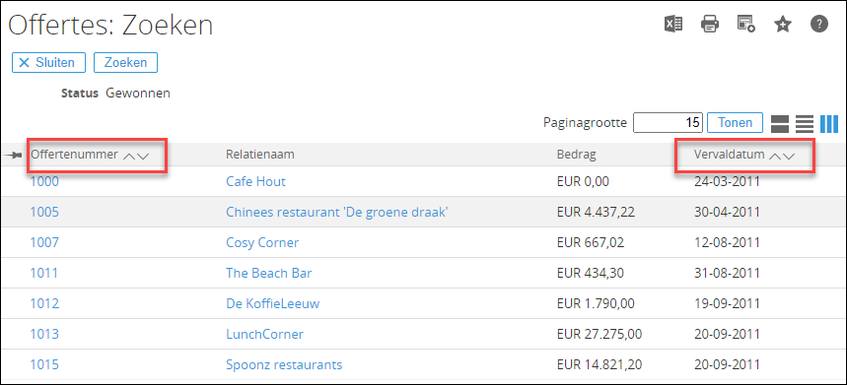847x385 pixels.
Task: Click the Zoeken button
Action: [x=125, y=63]
